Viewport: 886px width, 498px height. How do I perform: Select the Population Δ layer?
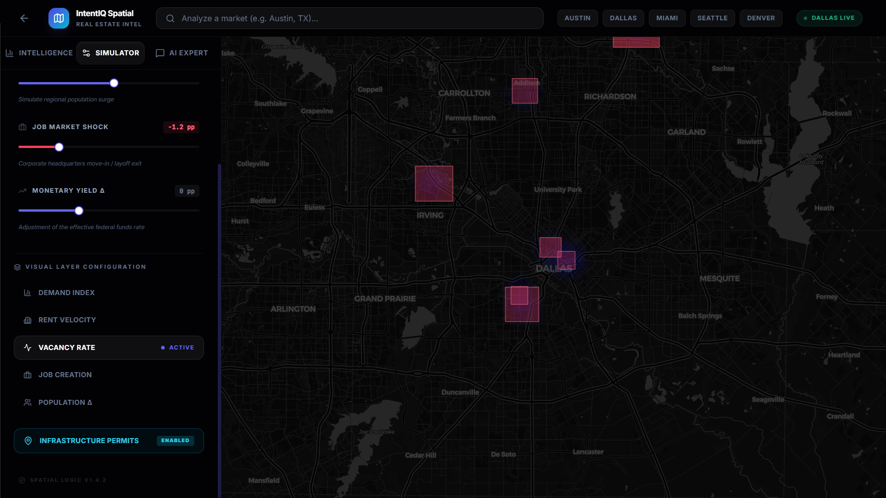65,403
